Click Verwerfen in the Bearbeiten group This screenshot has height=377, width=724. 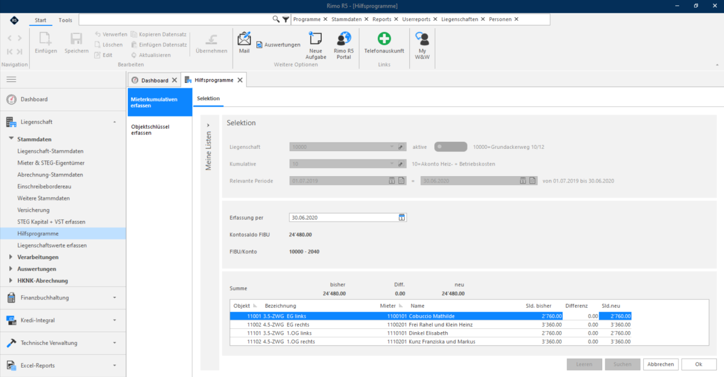[x=110, y=34]
